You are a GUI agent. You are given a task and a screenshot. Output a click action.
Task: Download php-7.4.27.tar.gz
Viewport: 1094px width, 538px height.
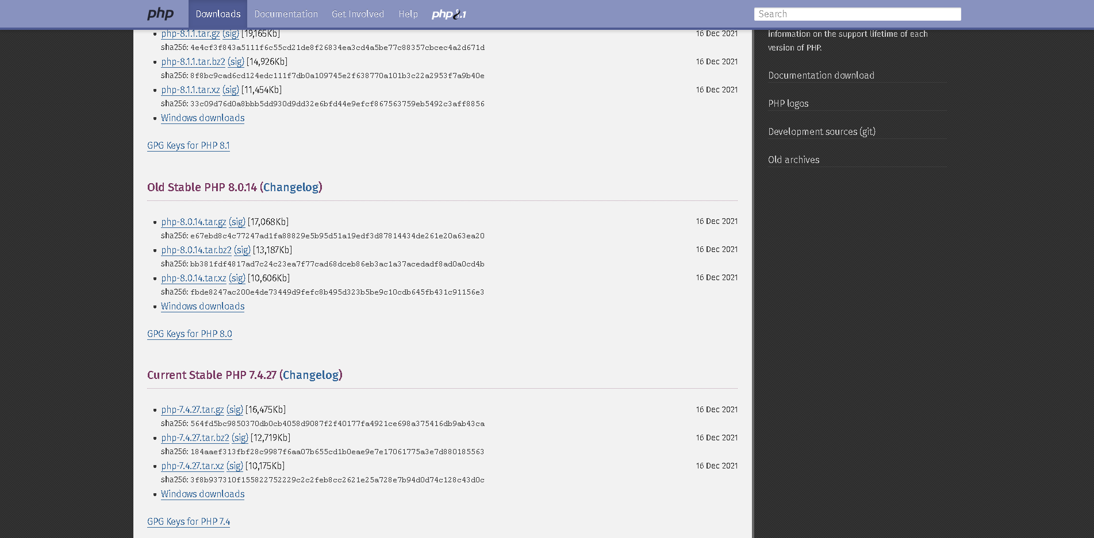pos(193,409)
